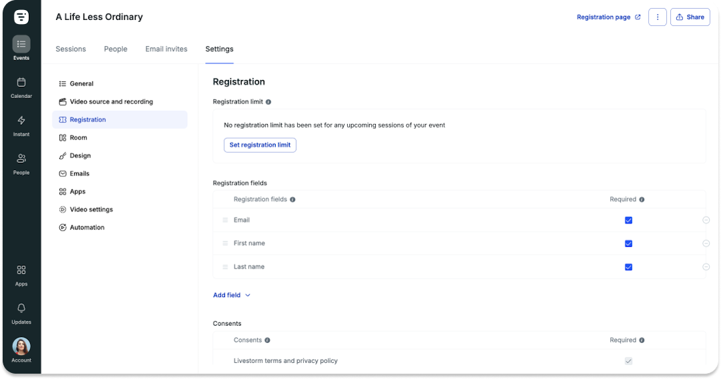Click the Livestorm logo icon

pyautogui.click(x=21, y=17)
